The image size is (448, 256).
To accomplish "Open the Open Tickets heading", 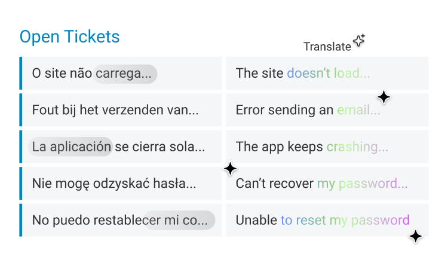I will (69, 36).
